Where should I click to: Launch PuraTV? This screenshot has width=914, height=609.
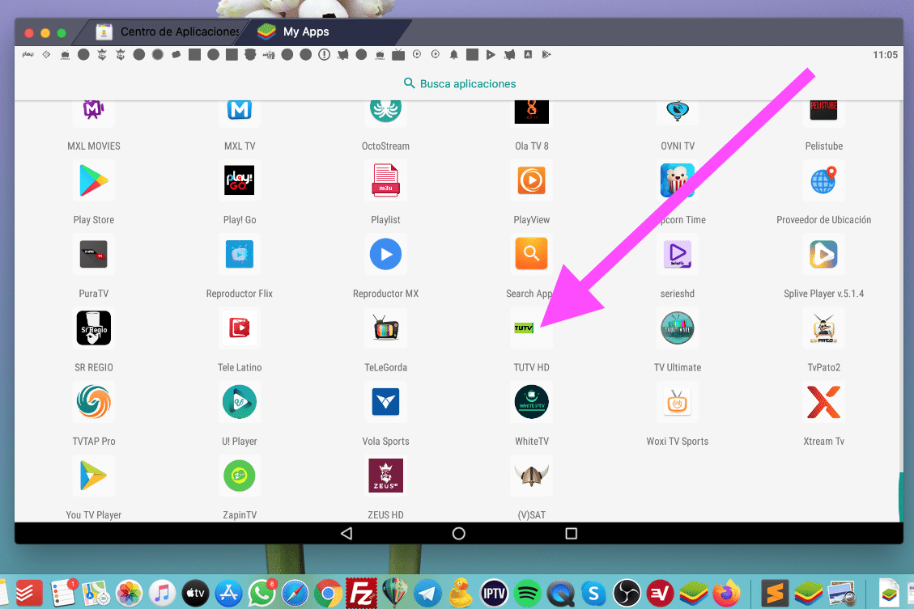(x=93, y=254)
